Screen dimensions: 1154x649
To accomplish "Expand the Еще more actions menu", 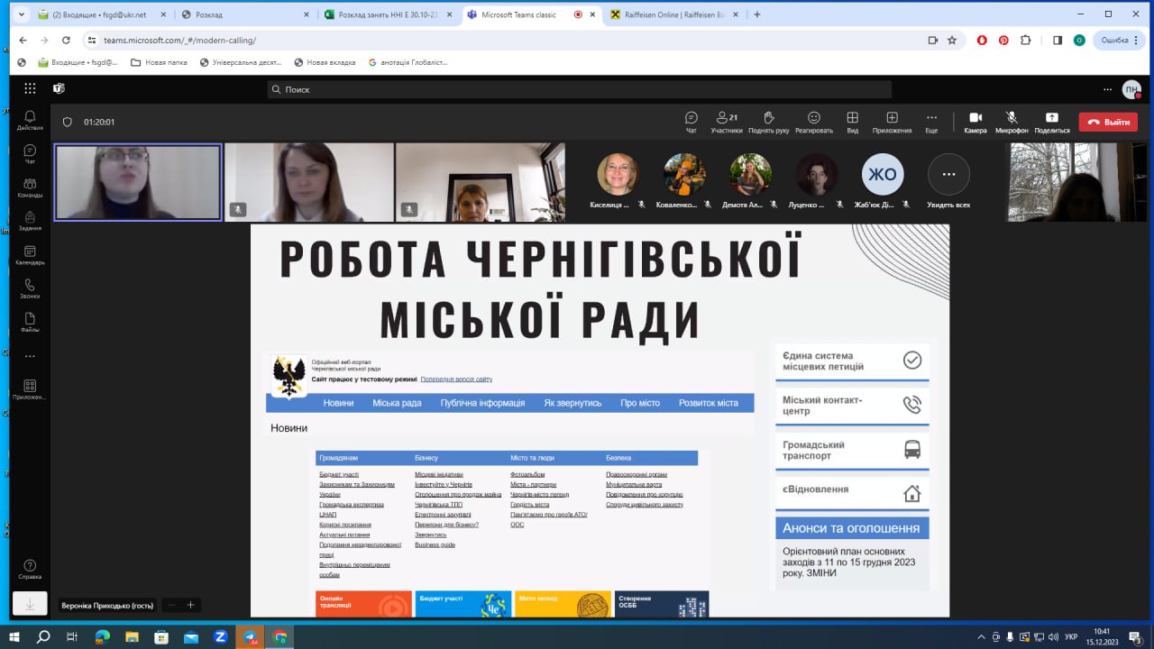I will point(931,122).
